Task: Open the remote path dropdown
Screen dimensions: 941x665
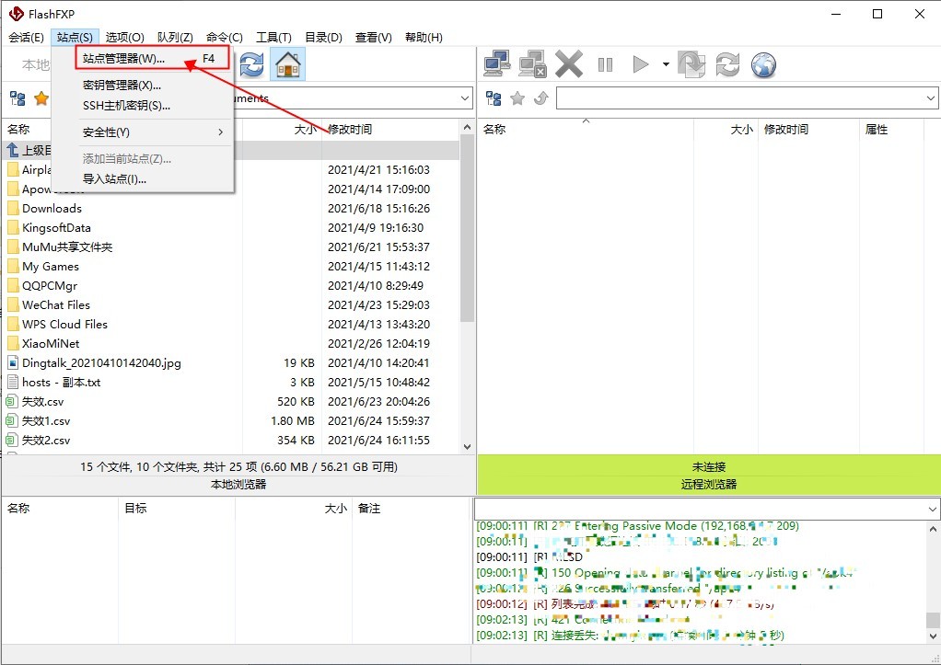Action: click(930, 97)
